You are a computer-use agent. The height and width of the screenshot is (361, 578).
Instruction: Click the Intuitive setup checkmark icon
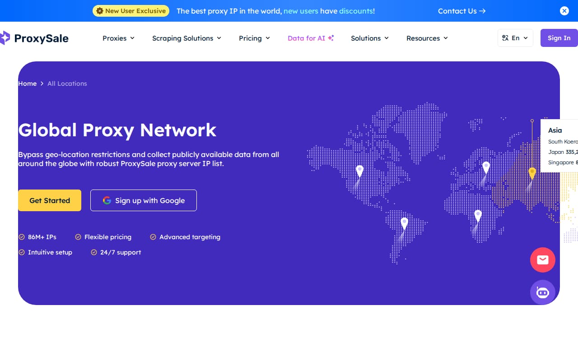click(x=22, y=252)
